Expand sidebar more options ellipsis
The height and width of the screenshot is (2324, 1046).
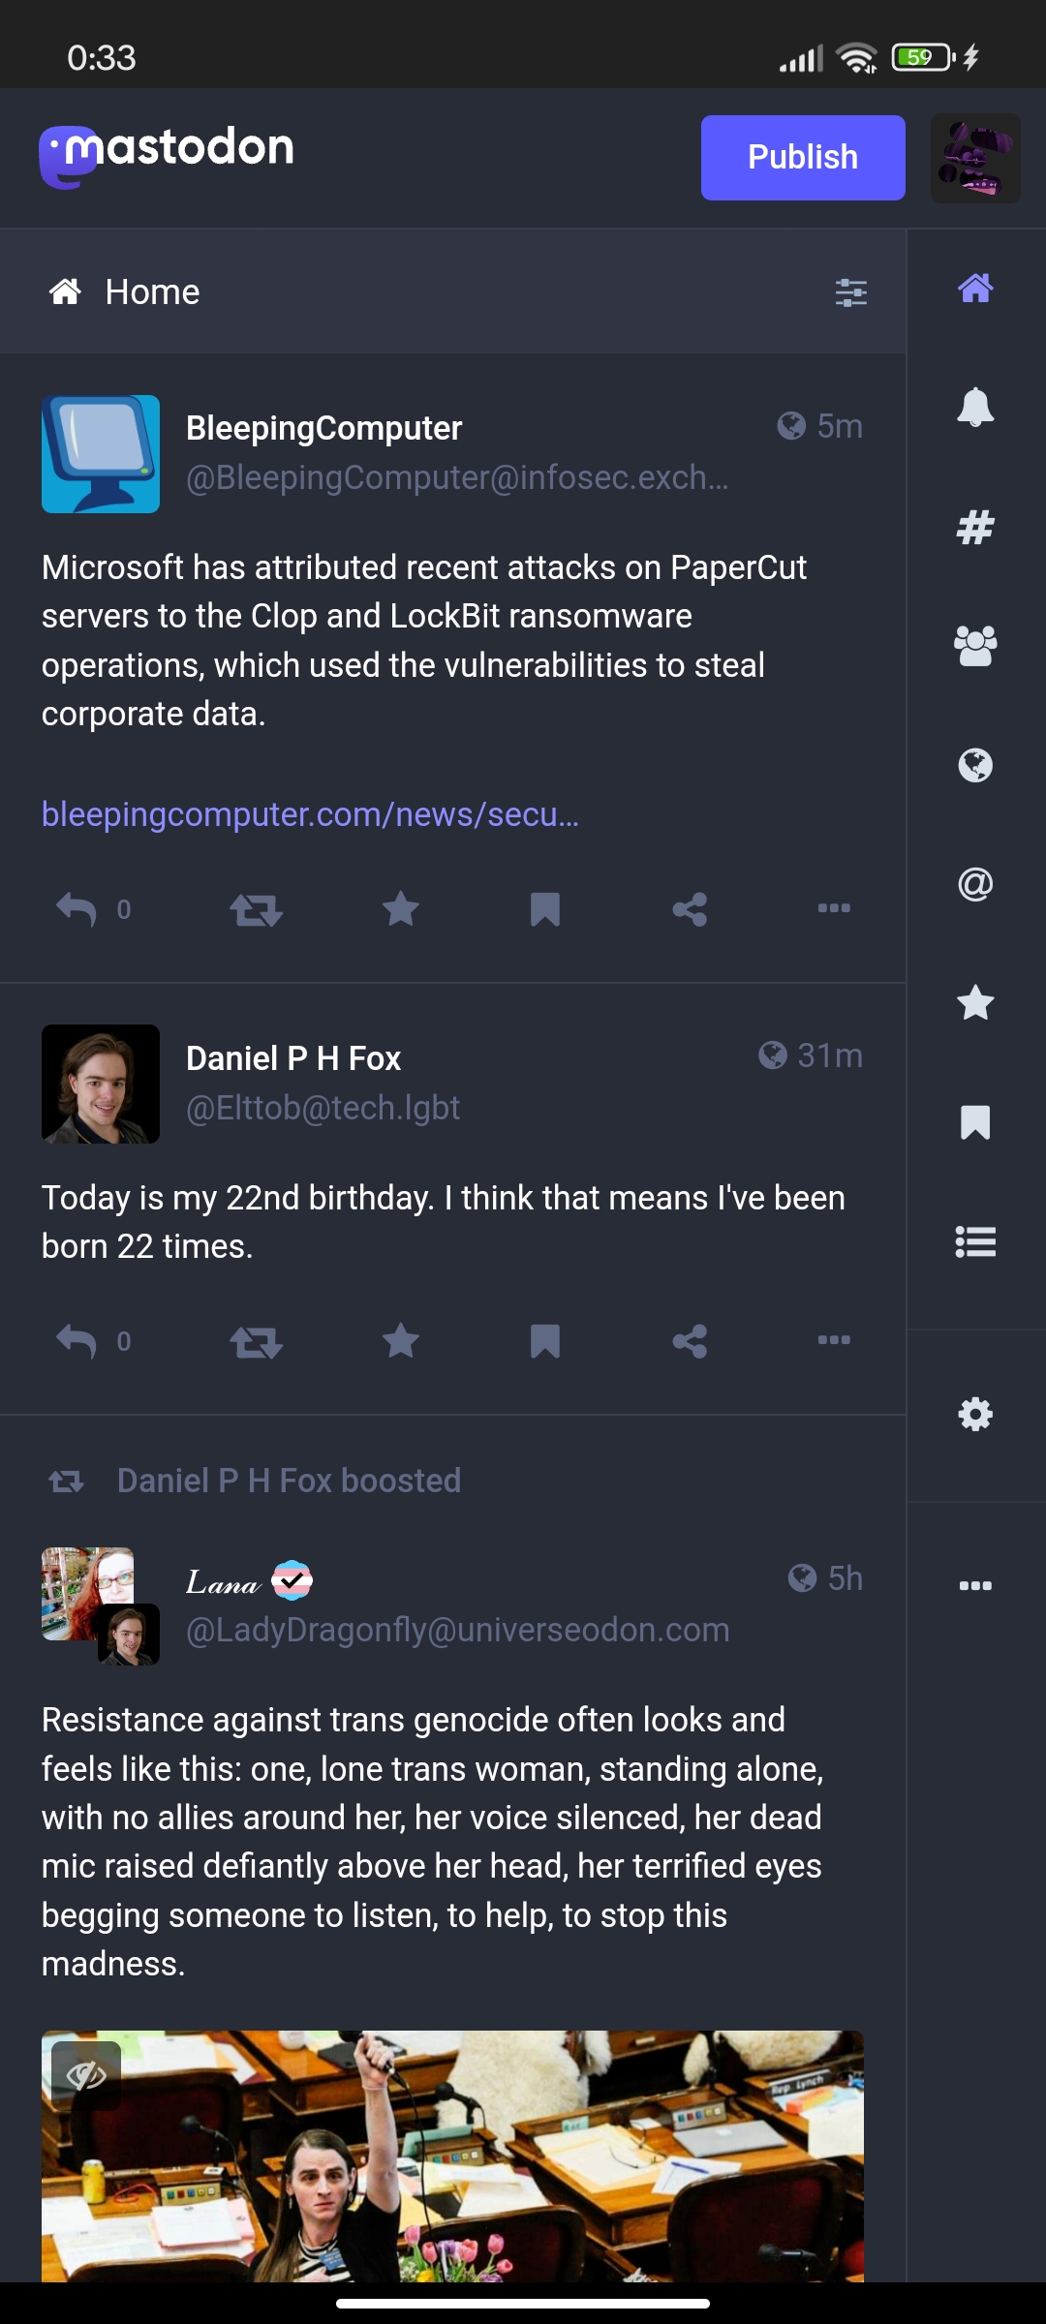pos(975,1586)
